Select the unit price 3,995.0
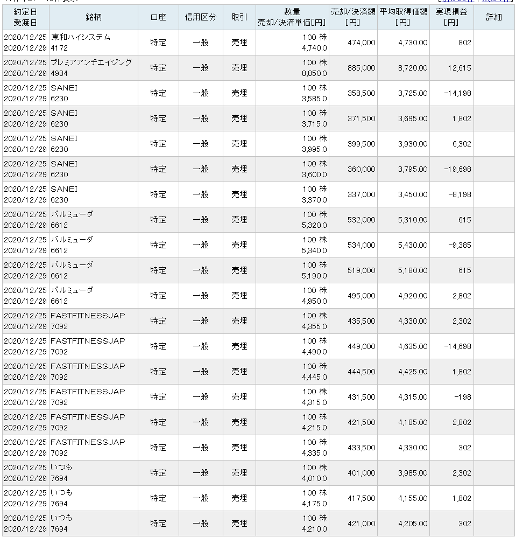516x537 pixels. (x=314, y=149)
